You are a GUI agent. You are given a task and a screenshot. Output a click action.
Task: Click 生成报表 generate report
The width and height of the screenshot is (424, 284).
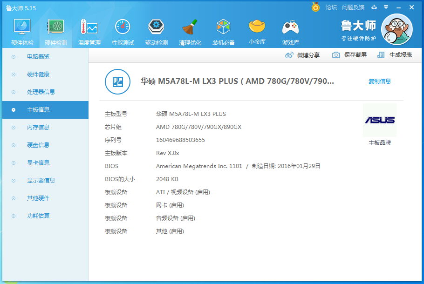click(395, 55)
